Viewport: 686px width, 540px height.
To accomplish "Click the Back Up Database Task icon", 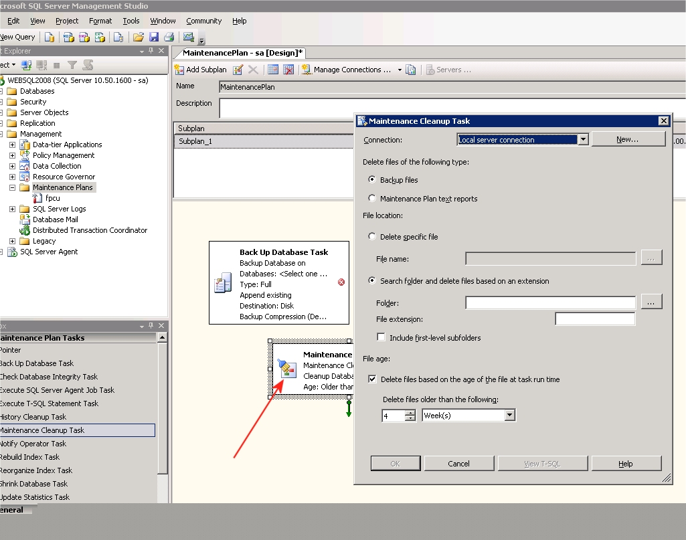I will (x=223, y=283).
